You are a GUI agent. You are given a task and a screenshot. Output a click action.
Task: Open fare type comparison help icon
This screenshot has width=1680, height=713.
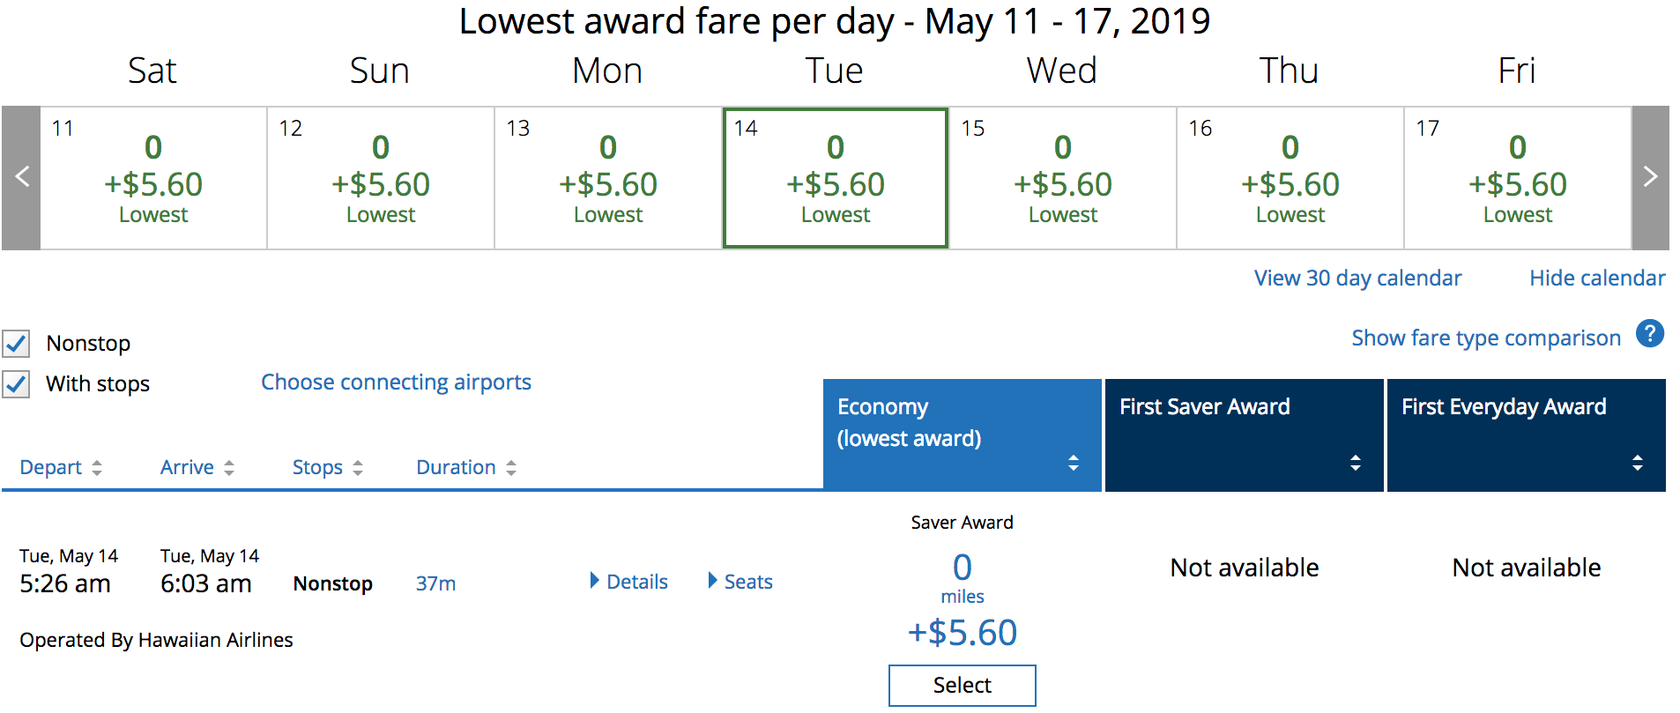1649,334
